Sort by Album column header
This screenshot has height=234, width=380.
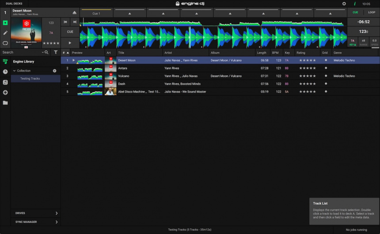tap(232, 53)
